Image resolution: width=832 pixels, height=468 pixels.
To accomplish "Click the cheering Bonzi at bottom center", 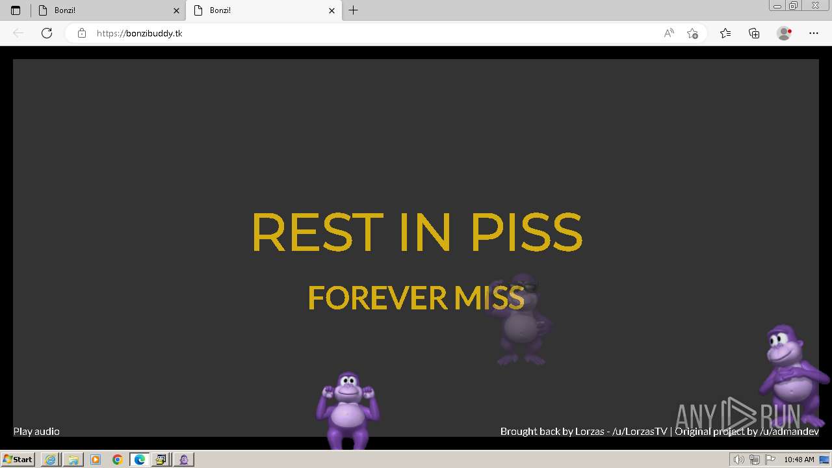I will point(348,410).
